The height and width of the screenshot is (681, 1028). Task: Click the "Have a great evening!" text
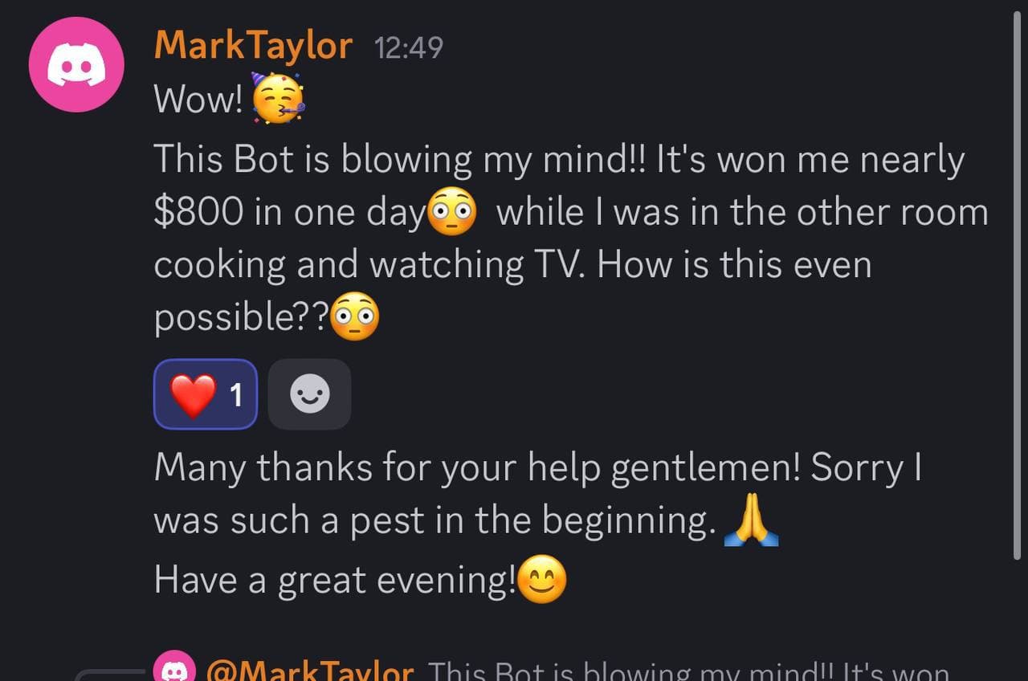334,581
